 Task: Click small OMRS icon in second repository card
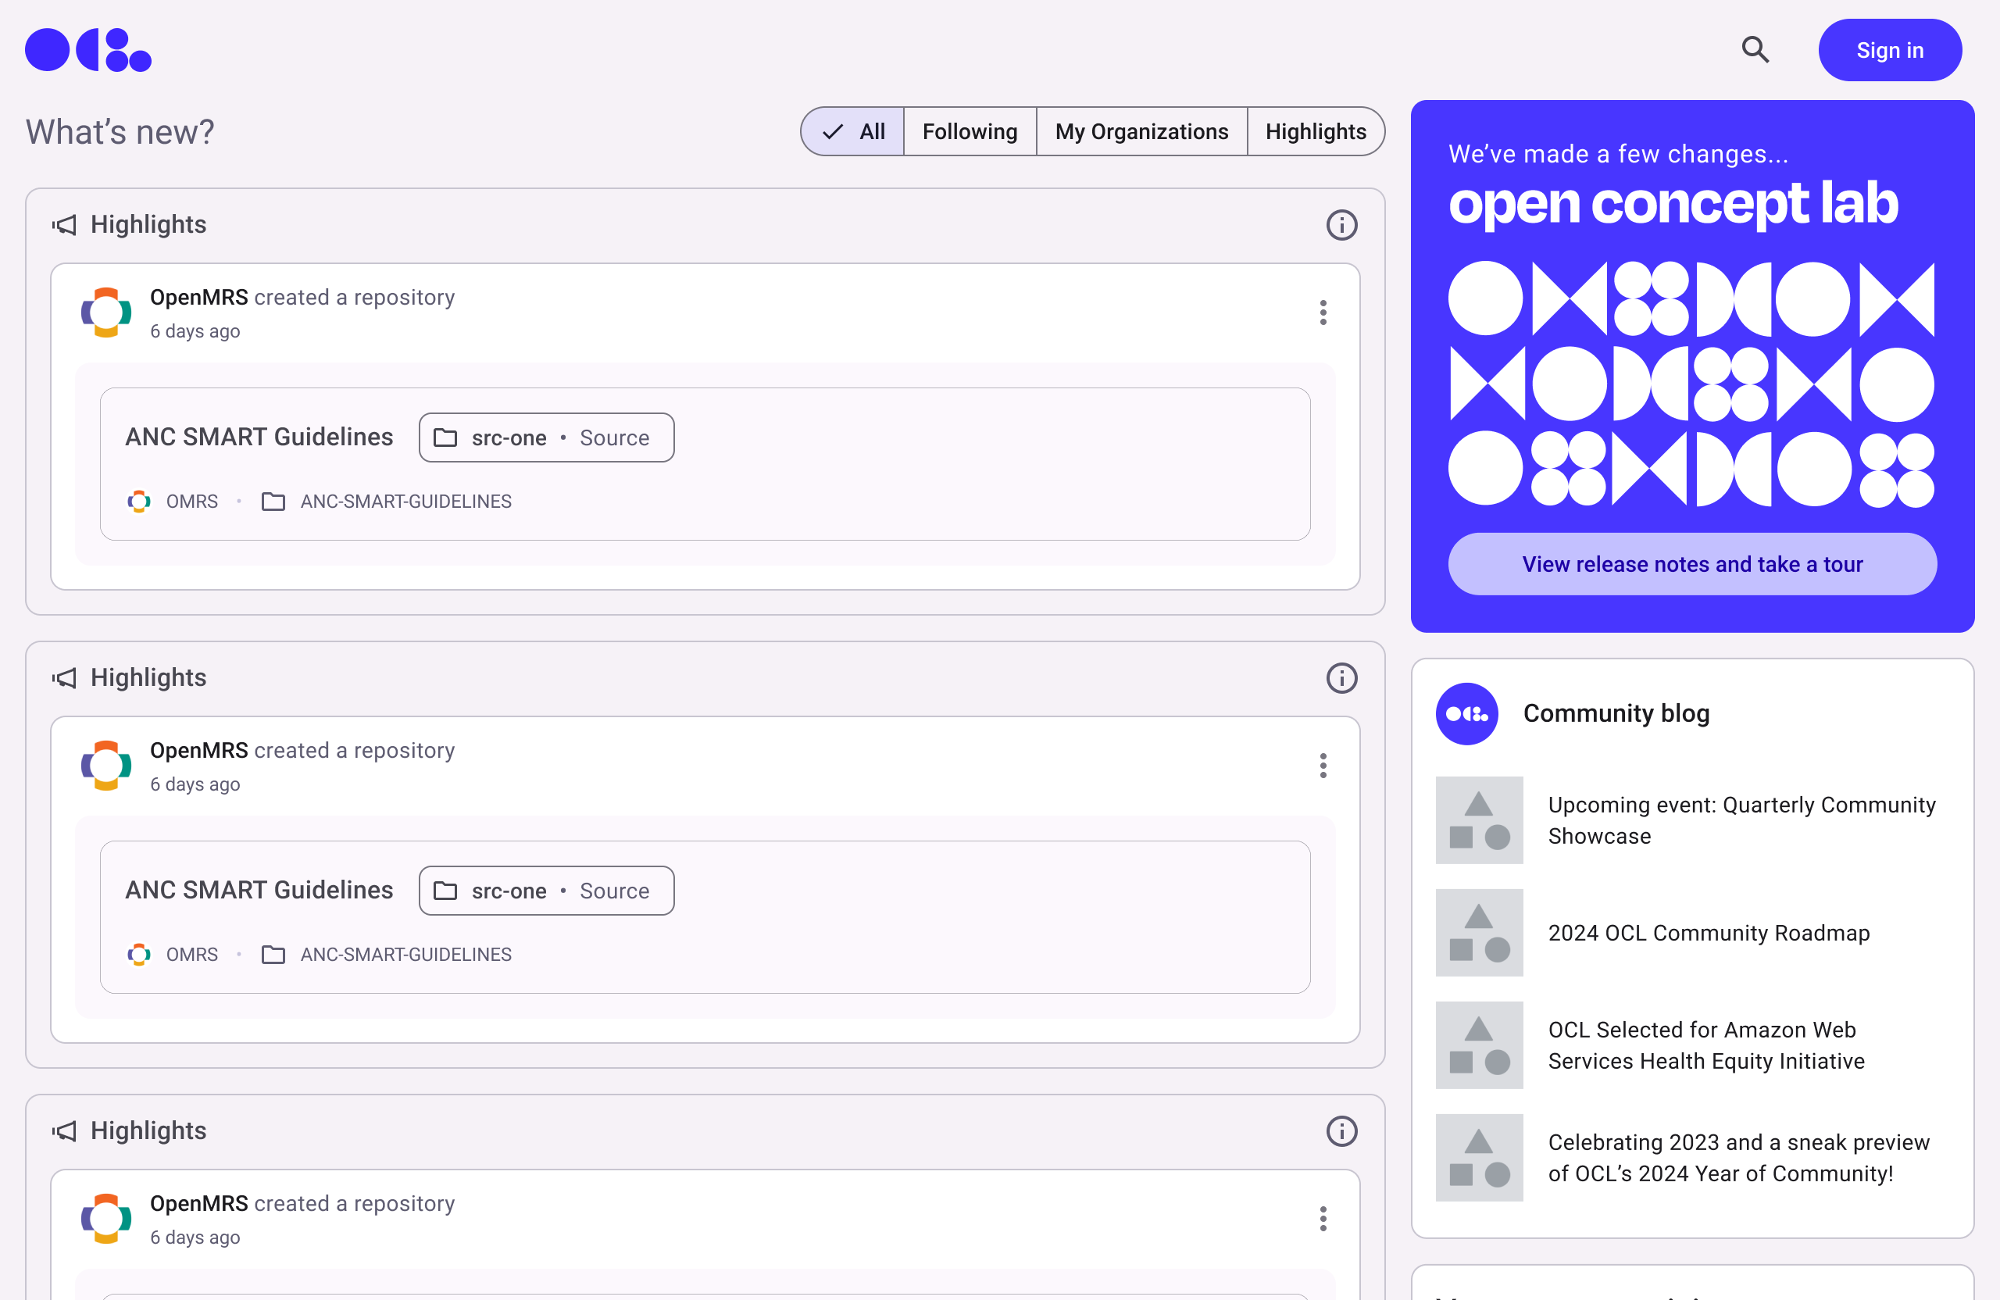pos(138,955)
